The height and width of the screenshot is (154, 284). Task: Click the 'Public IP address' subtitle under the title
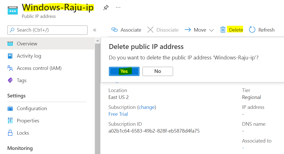point(39,16)
